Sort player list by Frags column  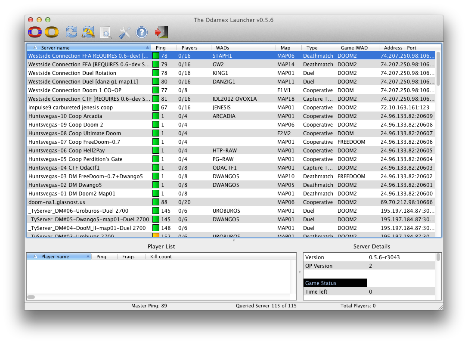coord(128,257)
